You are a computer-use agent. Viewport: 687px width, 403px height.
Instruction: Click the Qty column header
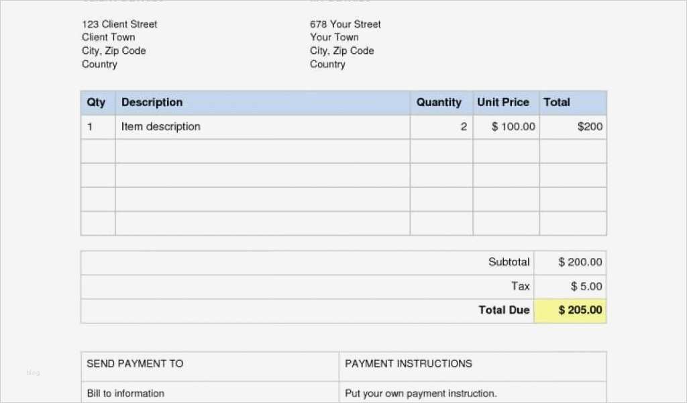pos(97,103)
